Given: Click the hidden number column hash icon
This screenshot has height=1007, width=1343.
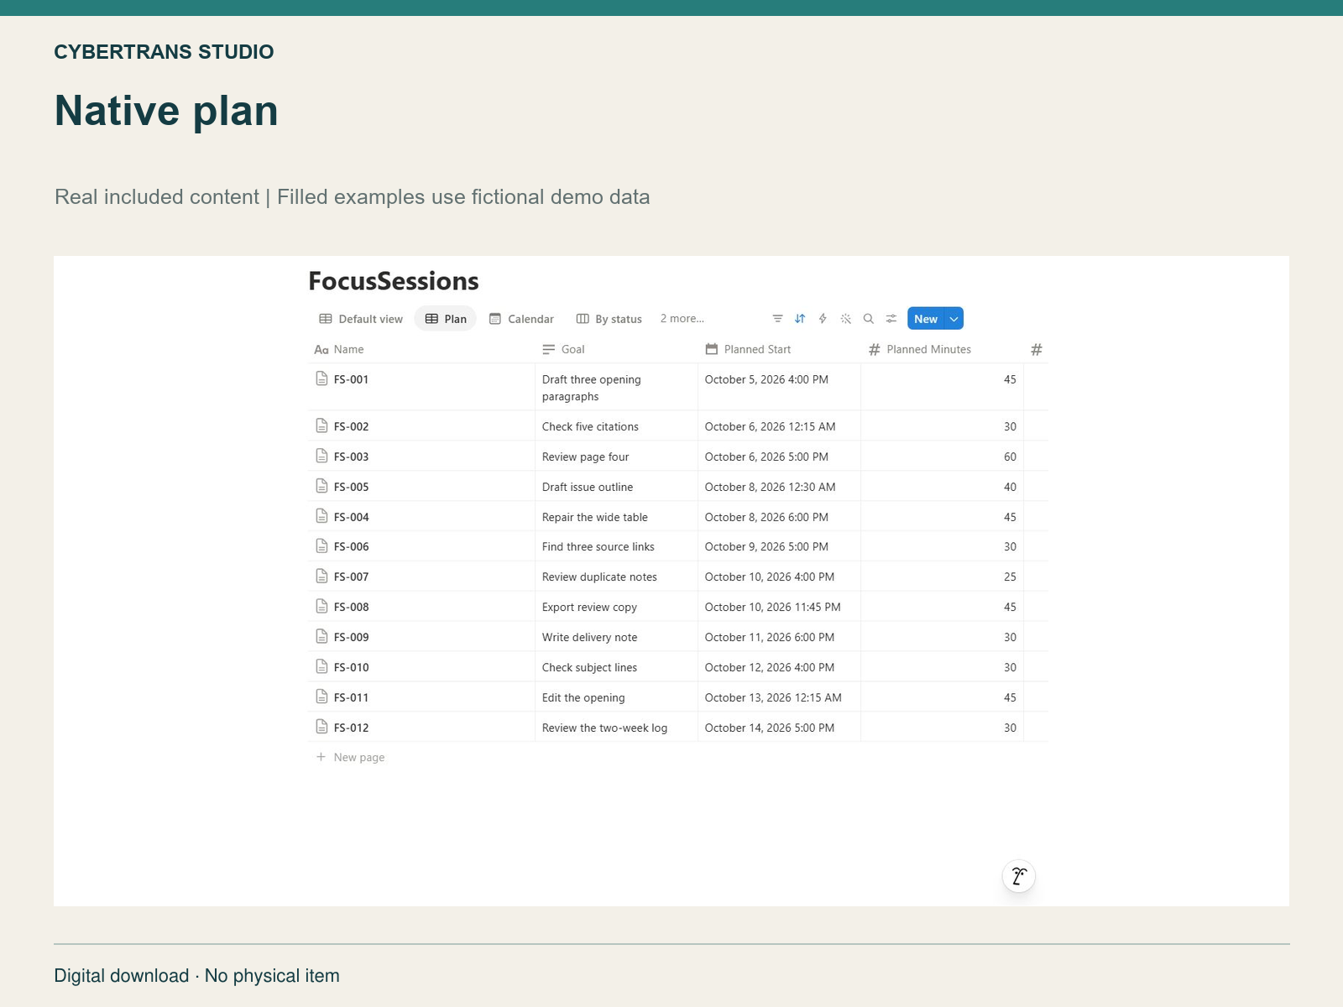Looking at the screenshot, I should pos(1037,350).
